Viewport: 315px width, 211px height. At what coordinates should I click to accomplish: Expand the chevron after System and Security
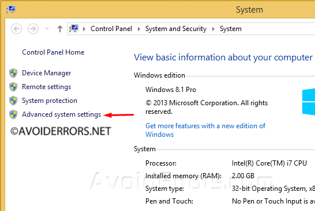click(213, 29)
